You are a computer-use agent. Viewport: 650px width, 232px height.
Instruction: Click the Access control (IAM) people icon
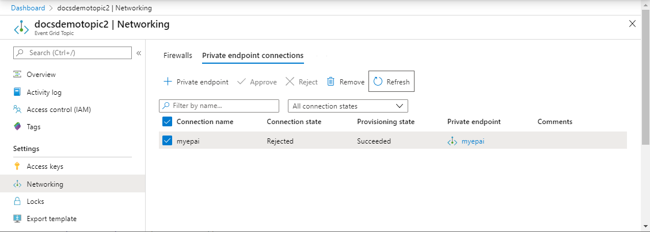click(17, 110)
